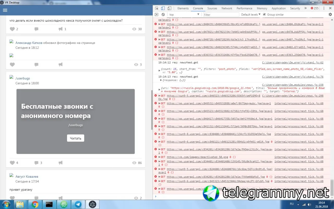Click the 19:14:12 req: newsfeed.get log line
Screen dimensions: 334x209
coord(178,63)
